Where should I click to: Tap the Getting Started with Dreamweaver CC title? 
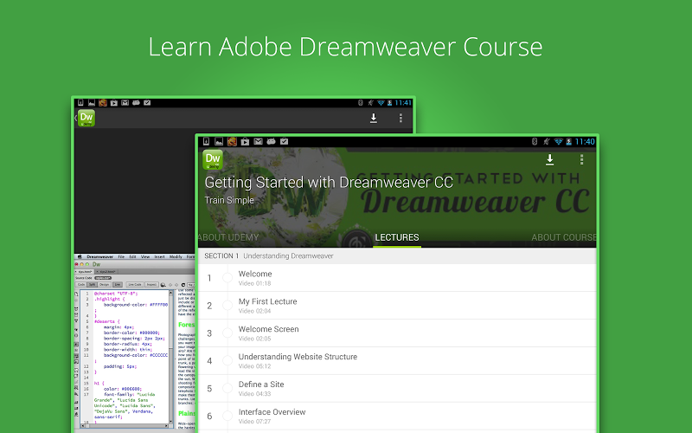click(x=329, y=183)
